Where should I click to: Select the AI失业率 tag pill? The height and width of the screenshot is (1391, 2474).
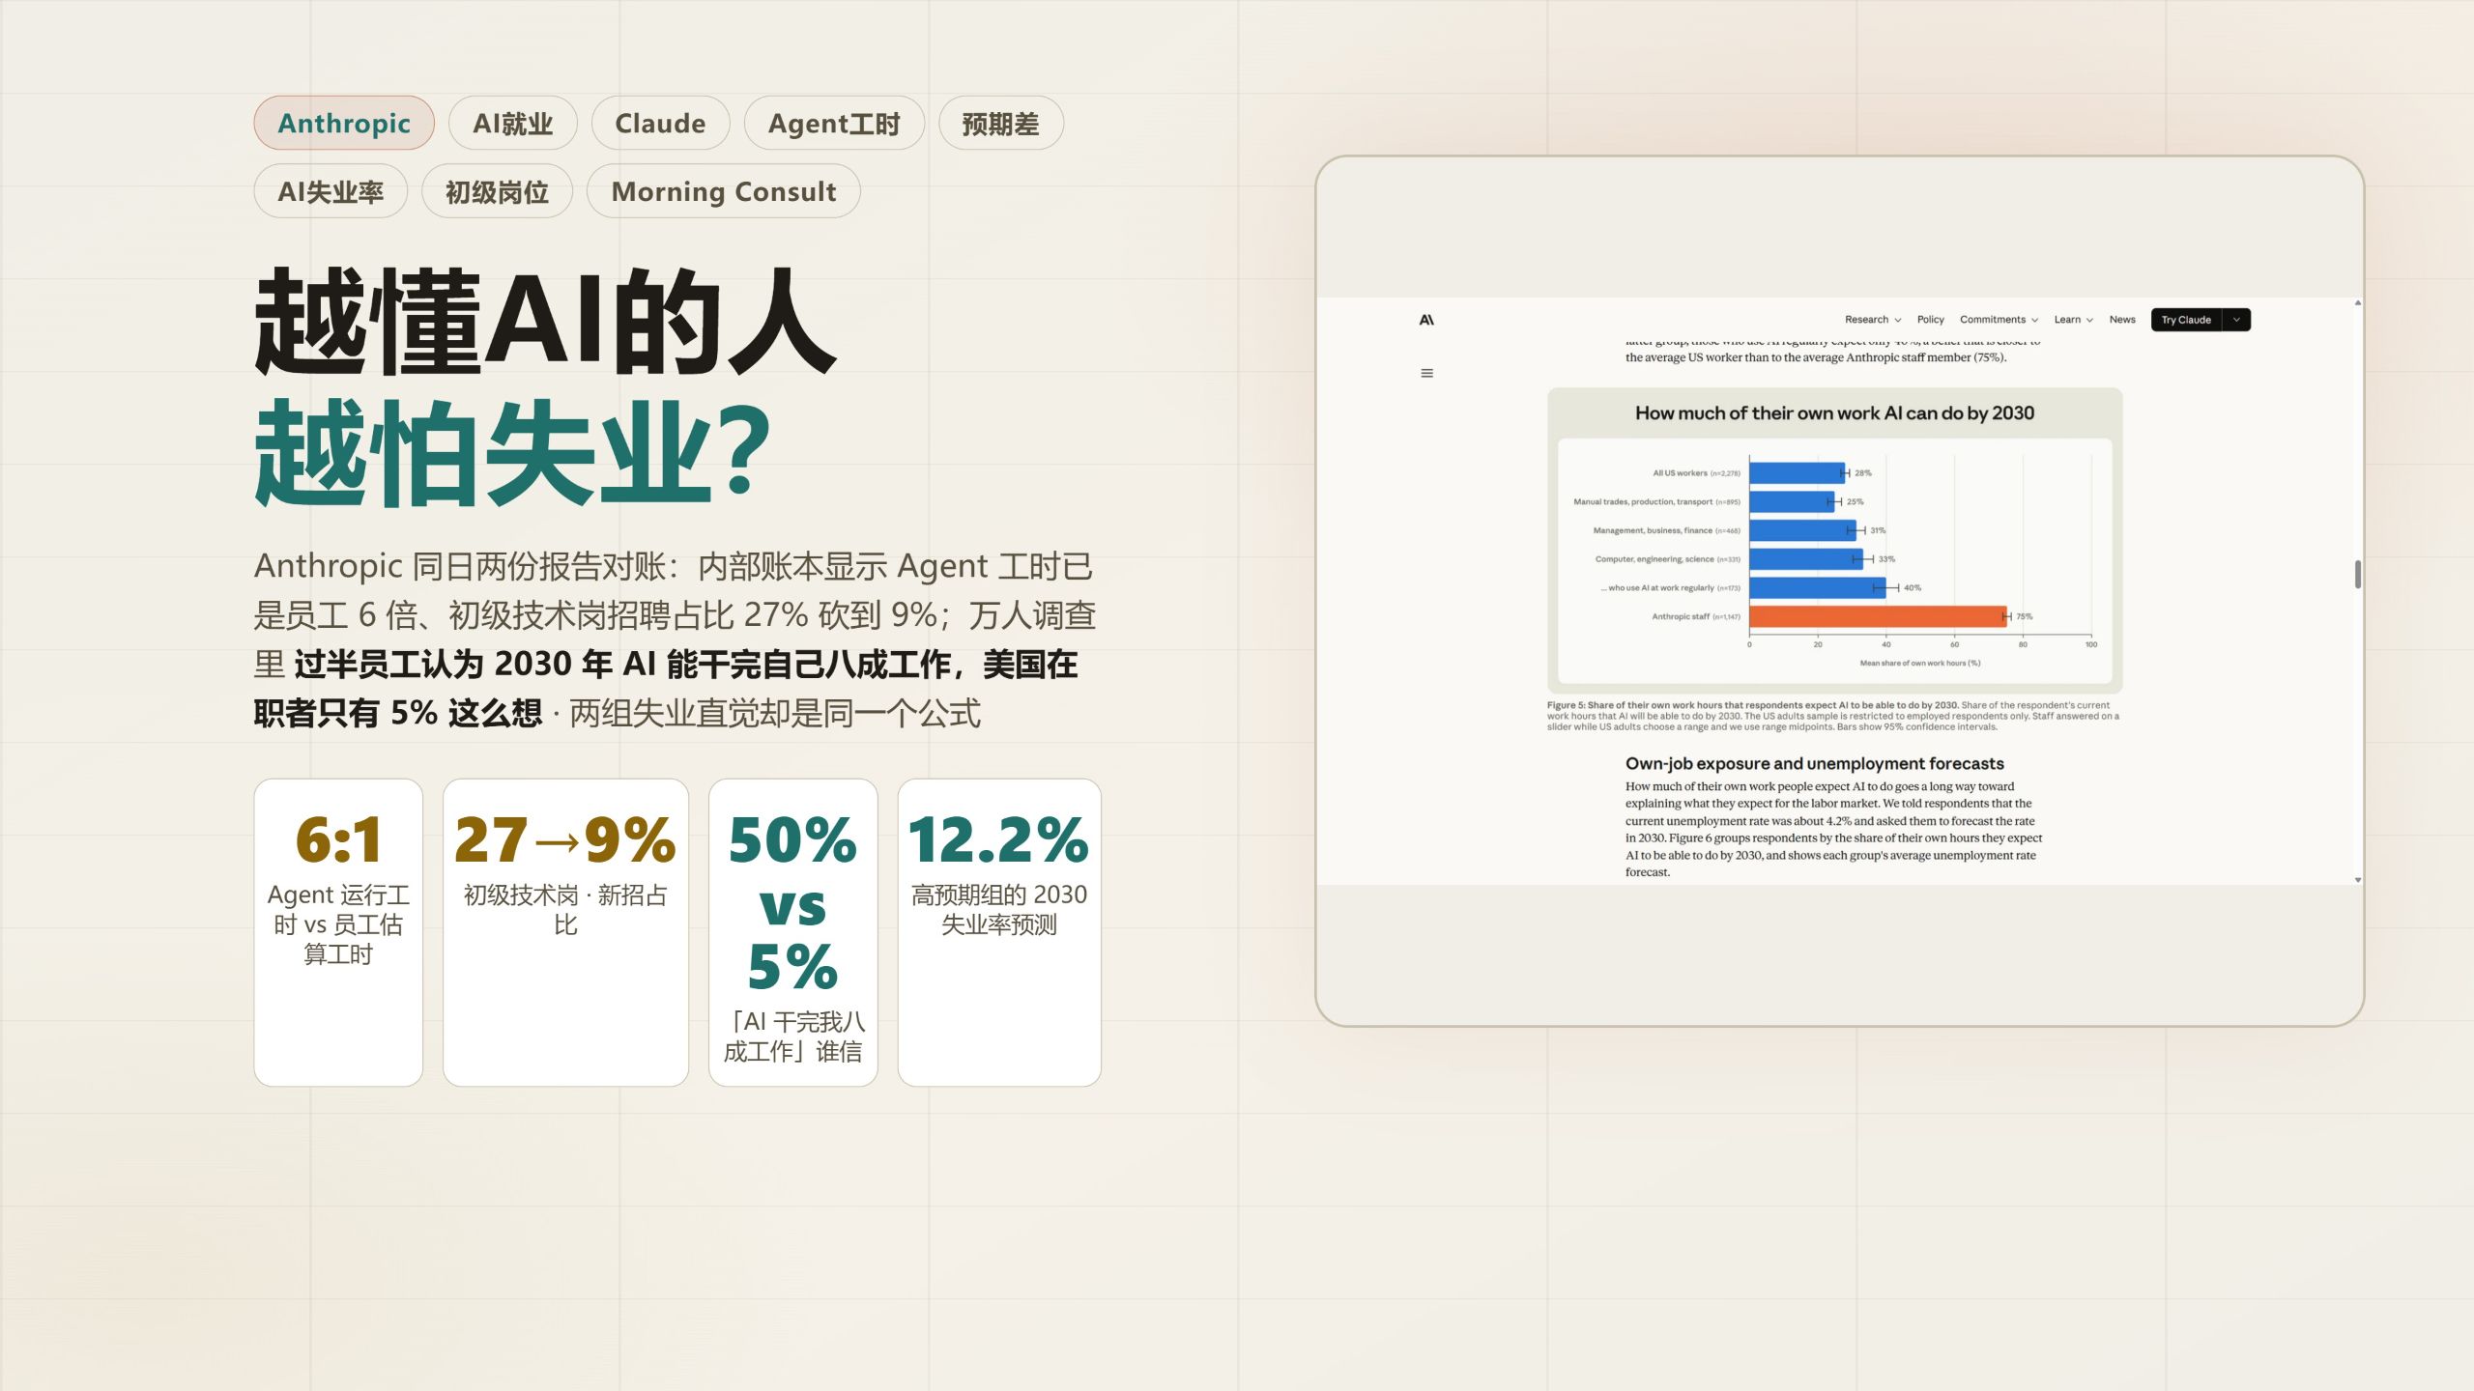point(331,191)
